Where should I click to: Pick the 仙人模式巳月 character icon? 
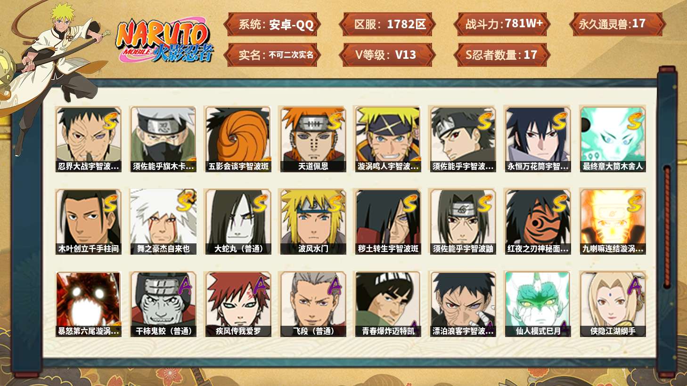pos(538,304)
